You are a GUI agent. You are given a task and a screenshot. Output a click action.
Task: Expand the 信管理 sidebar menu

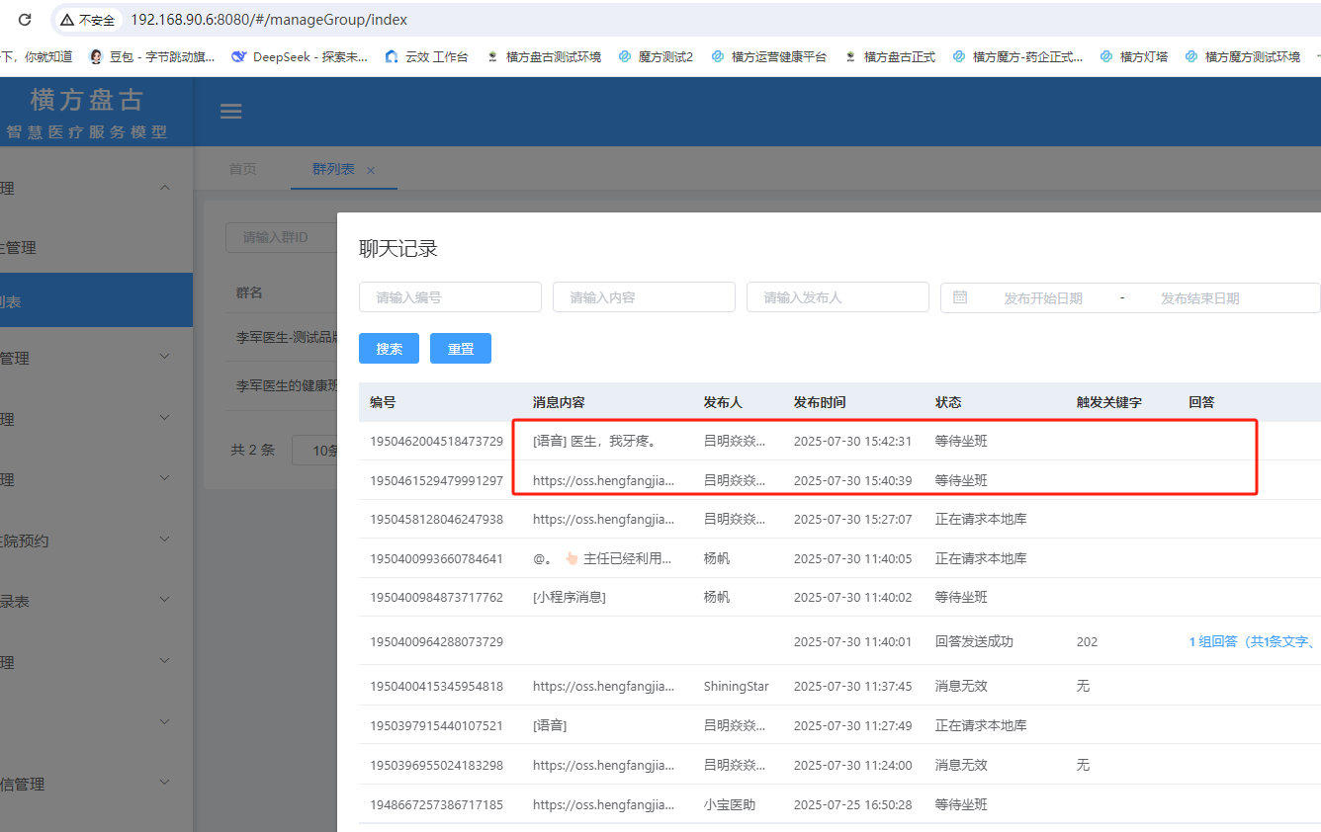[x=165, y=783]
